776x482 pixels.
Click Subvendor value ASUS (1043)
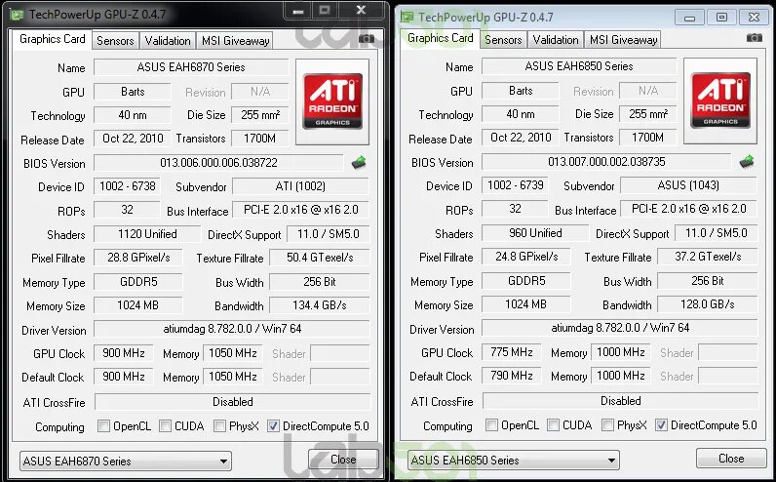pyautogui.click(x=688, y=185)
